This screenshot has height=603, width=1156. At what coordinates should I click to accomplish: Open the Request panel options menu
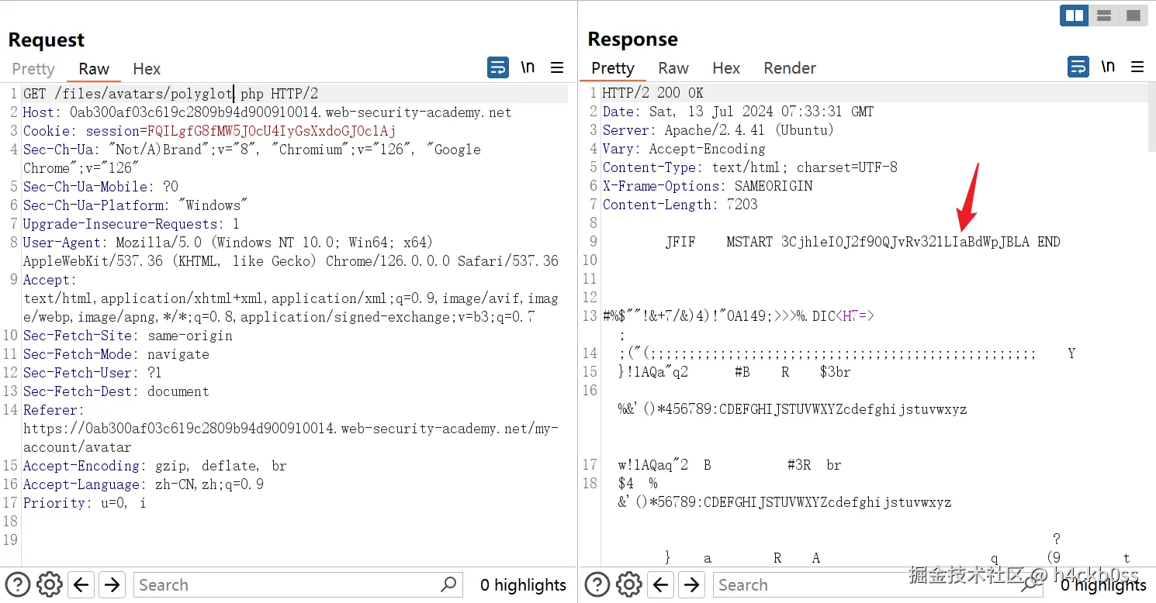[x=557, y=67]
